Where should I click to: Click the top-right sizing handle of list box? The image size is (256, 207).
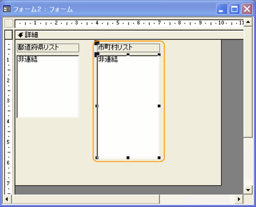(159, 55)
